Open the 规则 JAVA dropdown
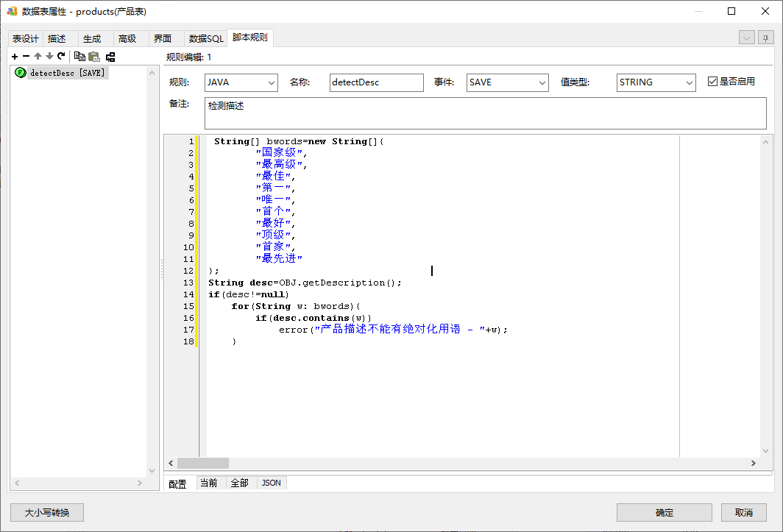Image resolution: width=783 pixels, height=532 pixels. [241, 82]
